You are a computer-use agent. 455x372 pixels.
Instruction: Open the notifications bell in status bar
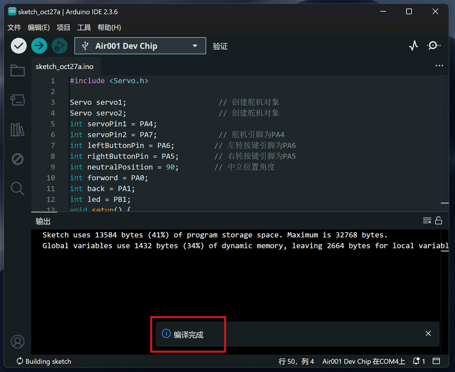419,361
